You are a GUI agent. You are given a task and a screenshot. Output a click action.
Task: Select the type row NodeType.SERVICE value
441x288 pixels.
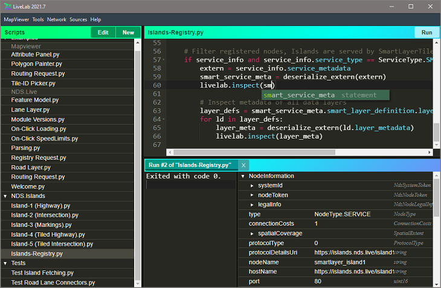[x=343, y=214]
